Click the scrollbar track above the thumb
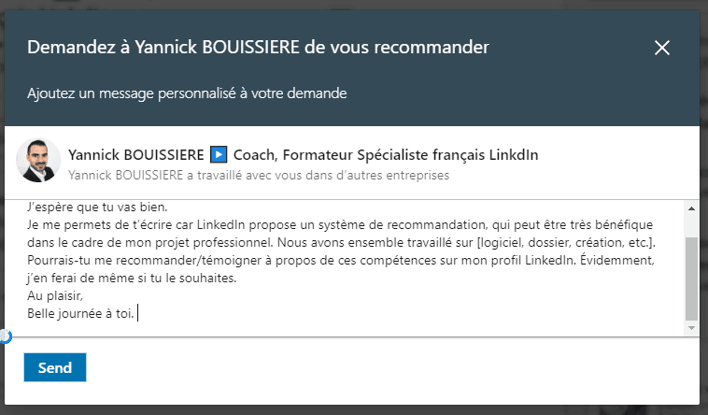 click(691, 224)
